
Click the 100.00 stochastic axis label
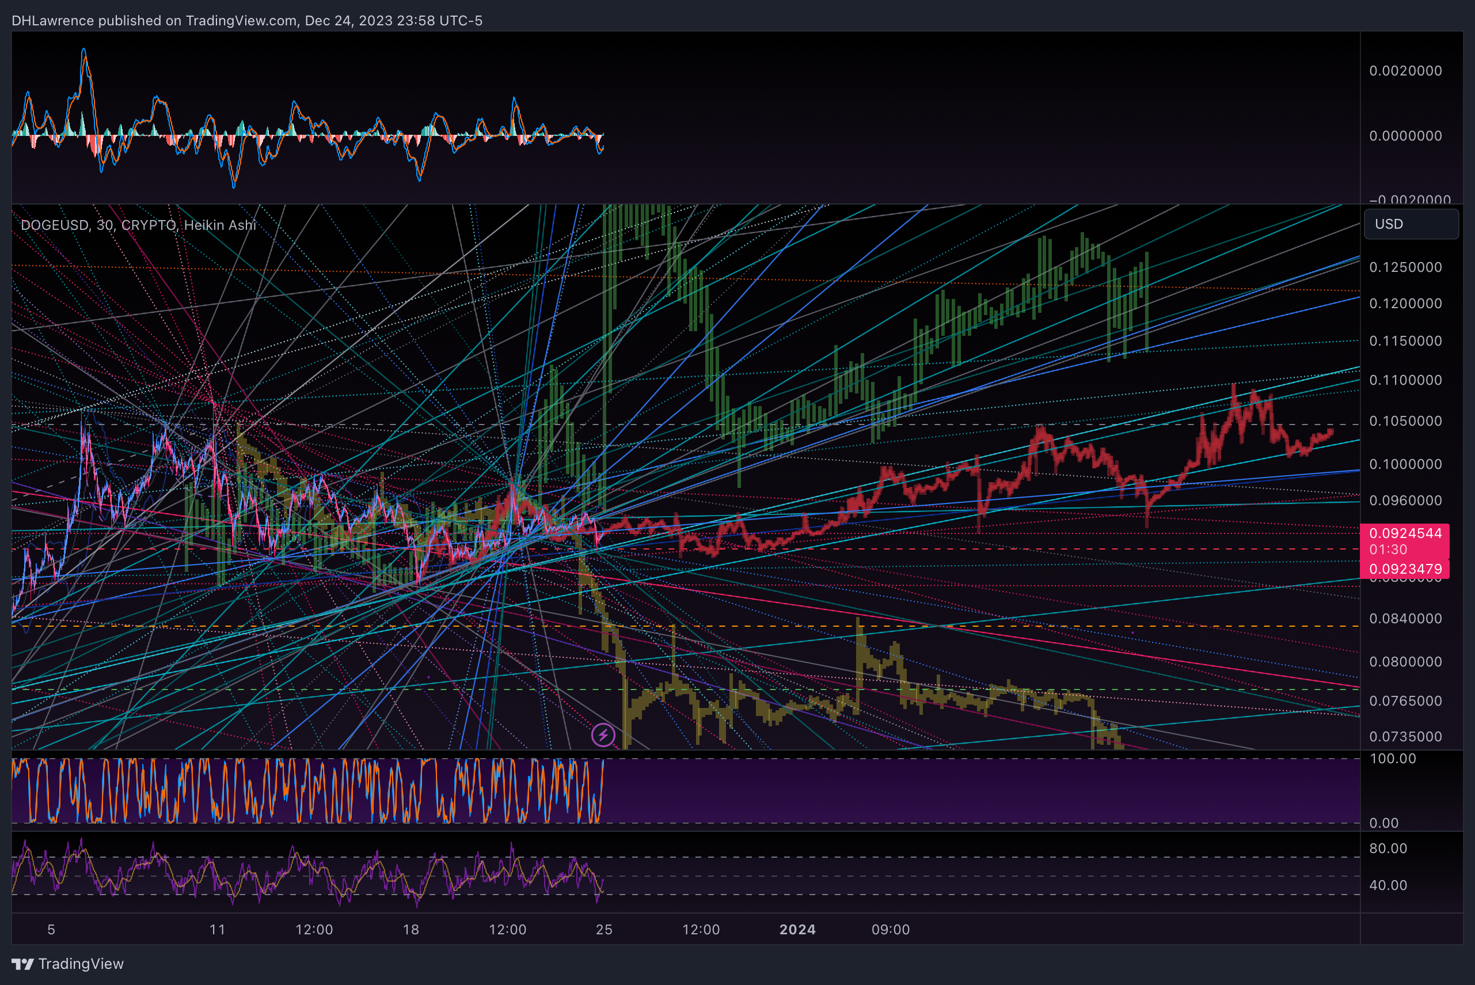tap(1393, 759)
